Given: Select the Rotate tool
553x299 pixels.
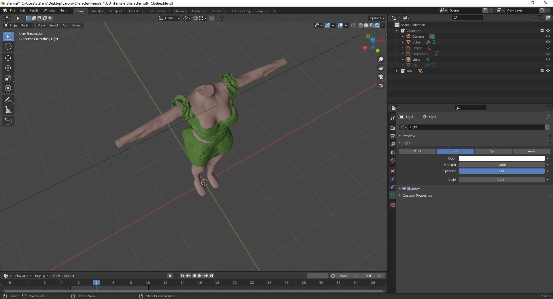Looking at the screenshot, I should pos(8,68).
